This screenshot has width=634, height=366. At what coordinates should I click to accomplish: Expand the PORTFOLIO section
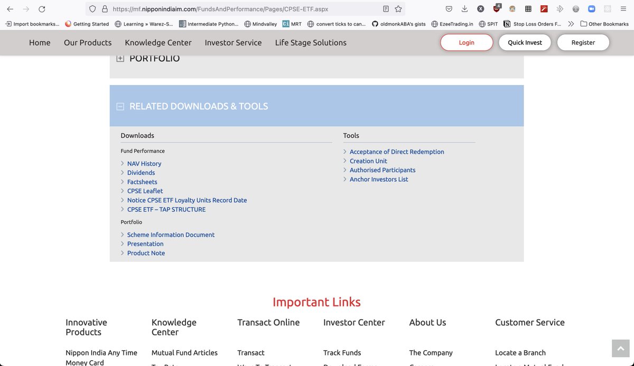120,58
